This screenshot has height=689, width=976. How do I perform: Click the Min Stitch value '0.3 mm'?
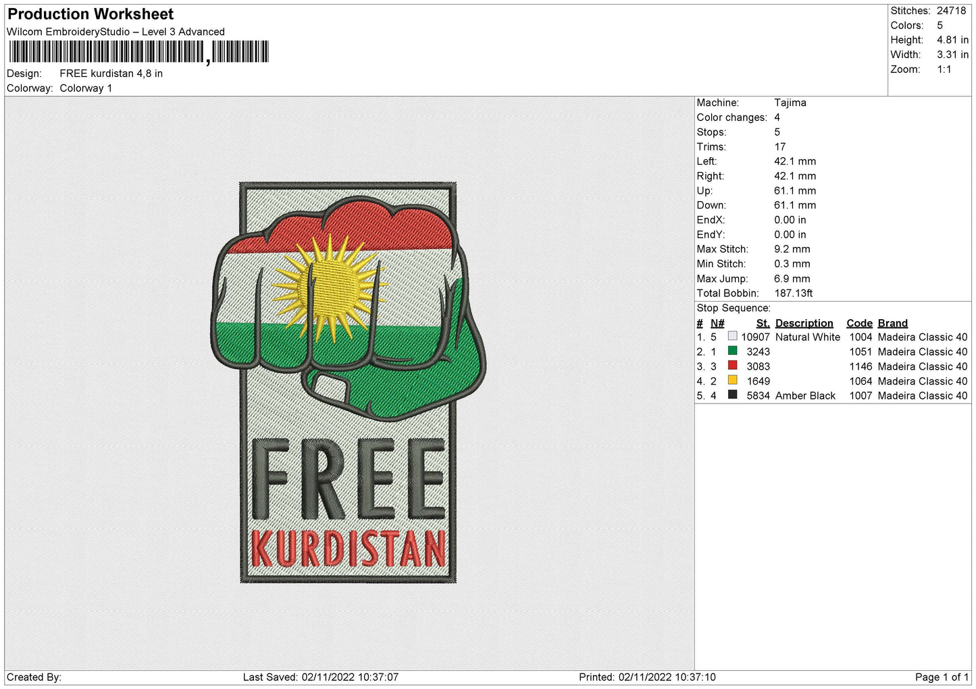pos(792,264)
